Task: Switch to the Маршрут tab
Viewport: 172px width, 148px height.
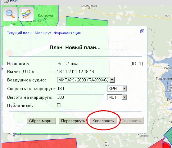Action: (43, 33)
